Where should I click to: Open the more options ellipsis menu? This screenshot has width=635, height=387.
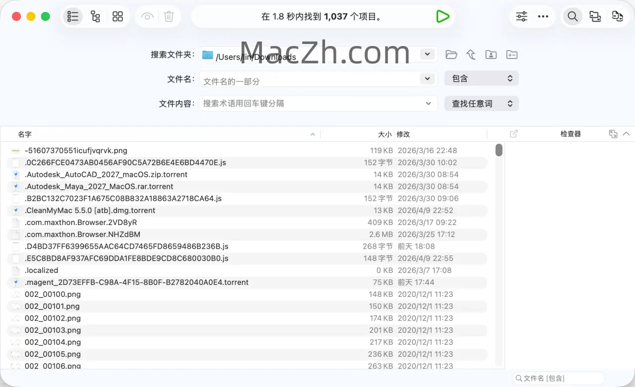point(543,17)
